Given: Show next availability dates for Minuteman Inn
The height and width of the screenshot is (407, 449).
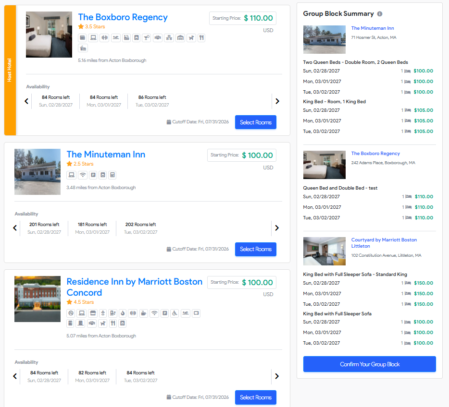Looking at the screenshot, I should [x=276, y=228].
